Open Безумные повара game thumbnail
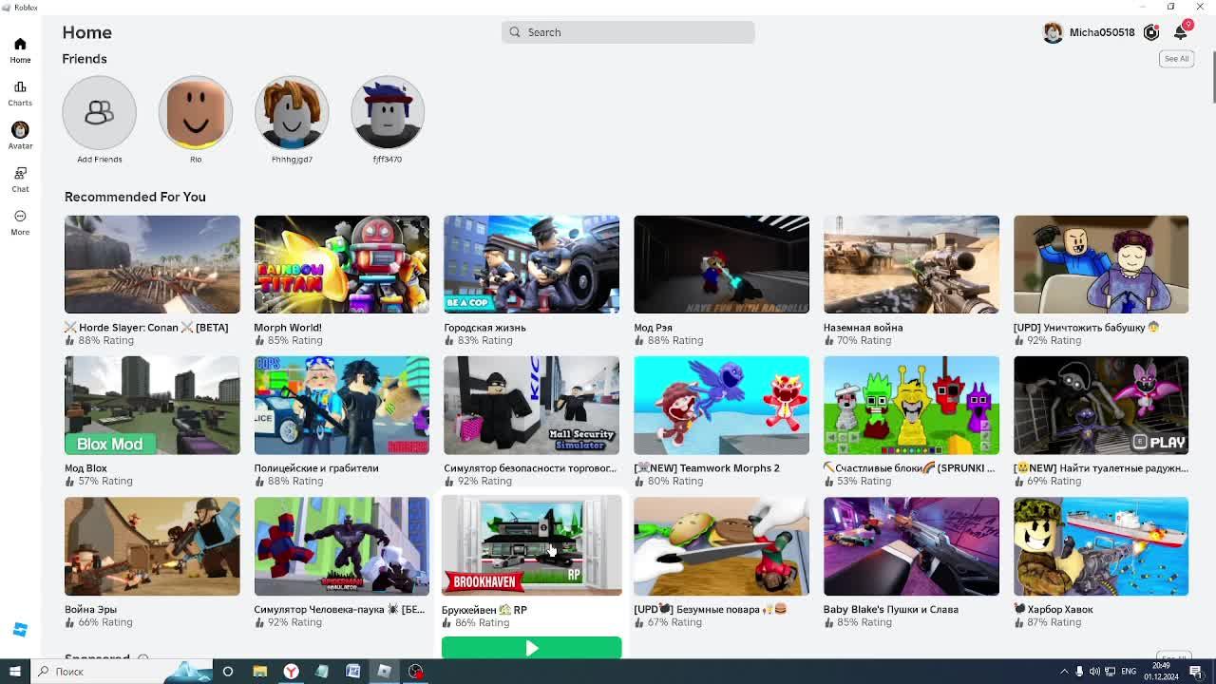 721,546
